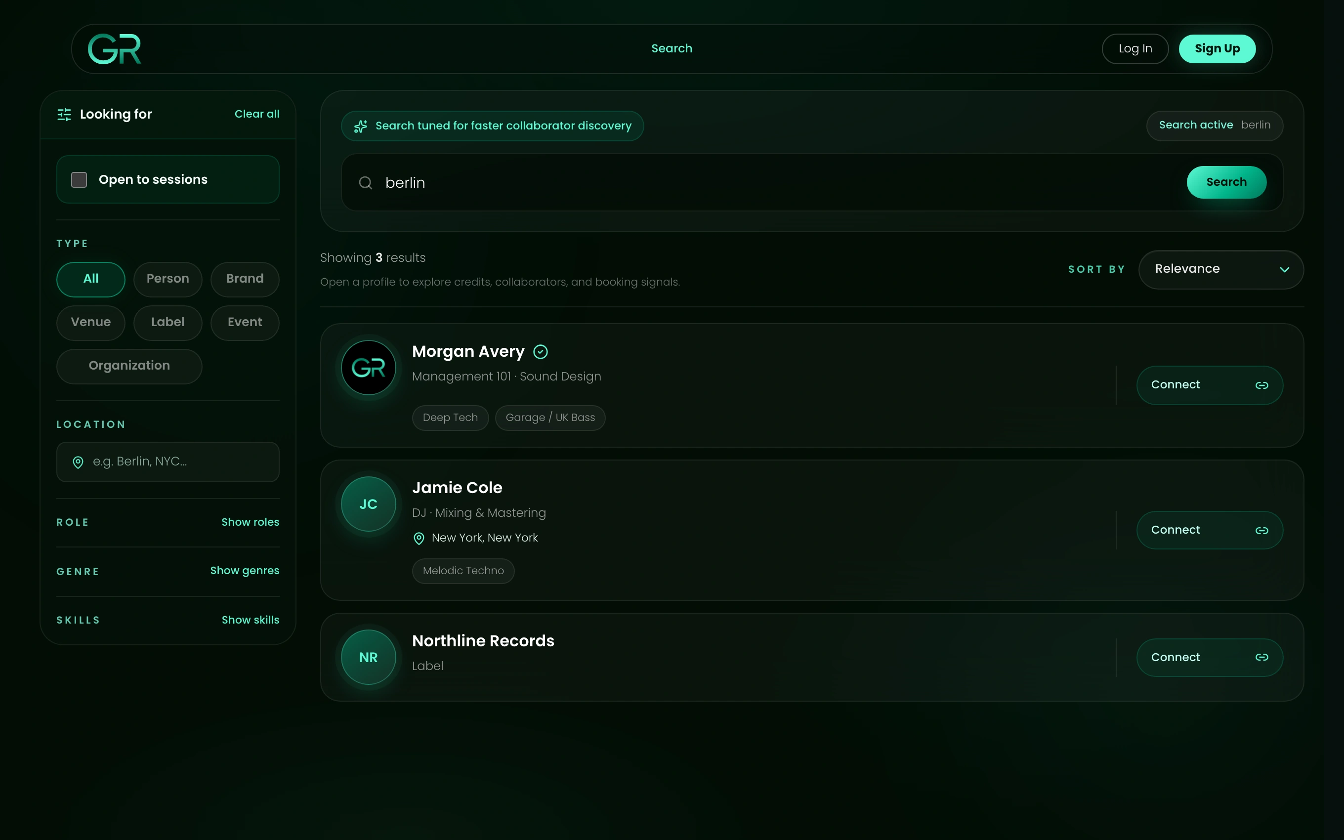Image resolution: width=1344 pixels, height=840 pixels.
Task: Click the Log In button
Action: (1135, 49)
